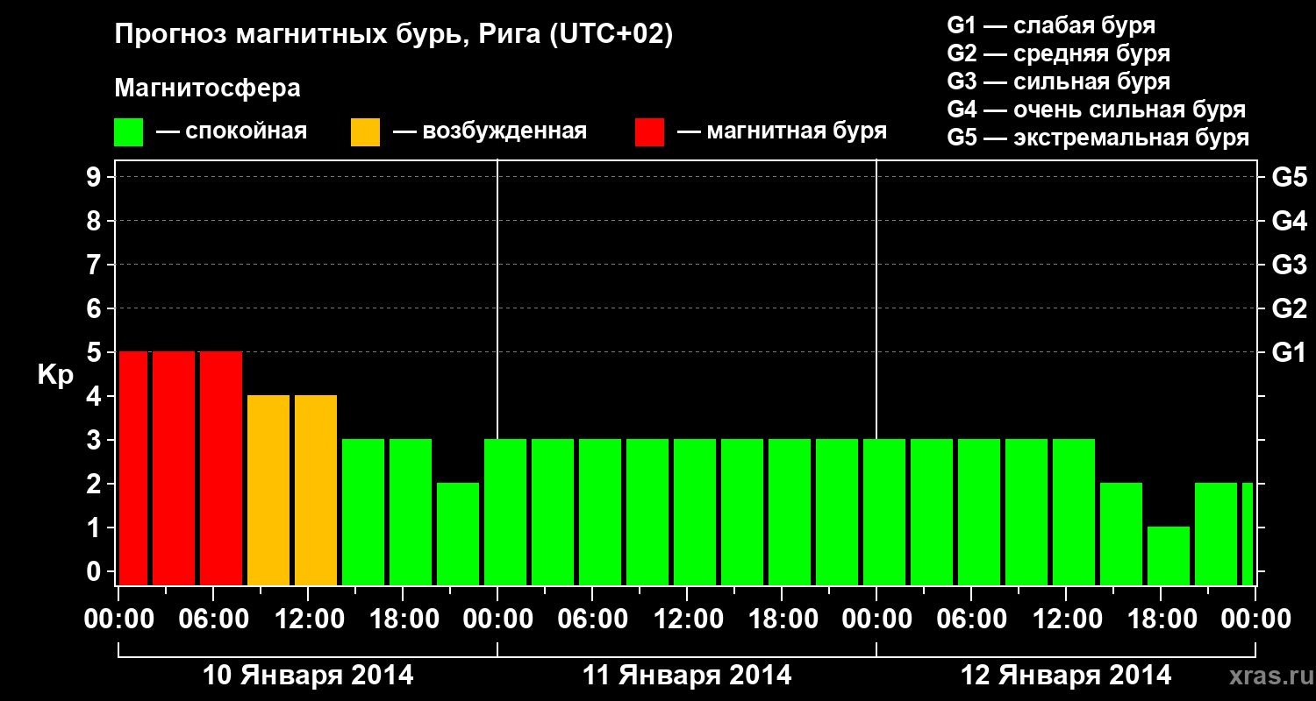
Task: Click the 'G2' label on the storm-level axis
Action: click(x=1289, y=308)
